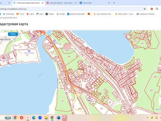Close the Публичная кадастровая карта tab

(42, 3)
